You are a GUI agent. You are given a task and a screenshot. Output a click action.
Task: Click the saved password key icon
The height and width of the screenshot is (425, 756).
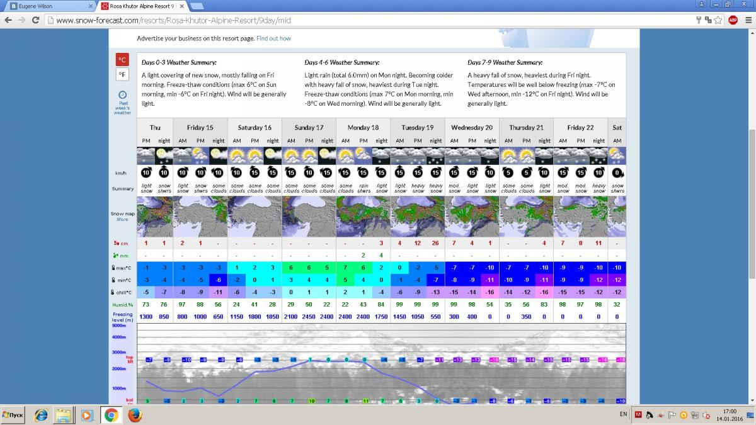(x=699, y=20)
